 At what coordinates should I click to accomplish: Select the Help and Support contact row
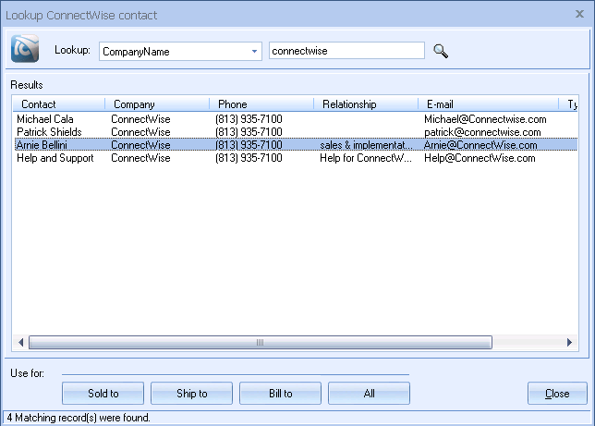296,158
